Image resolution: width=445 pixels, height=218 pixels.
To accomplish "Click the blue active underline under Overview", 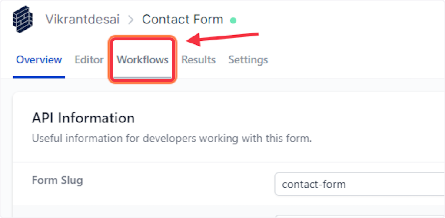I will [x=39, y=77].
